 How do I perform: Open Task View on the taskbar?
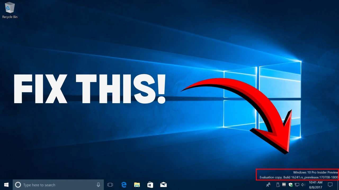point(110,185)
